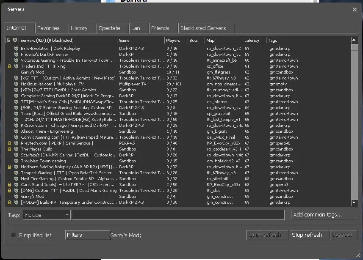Click Quick refresh button

267,235
